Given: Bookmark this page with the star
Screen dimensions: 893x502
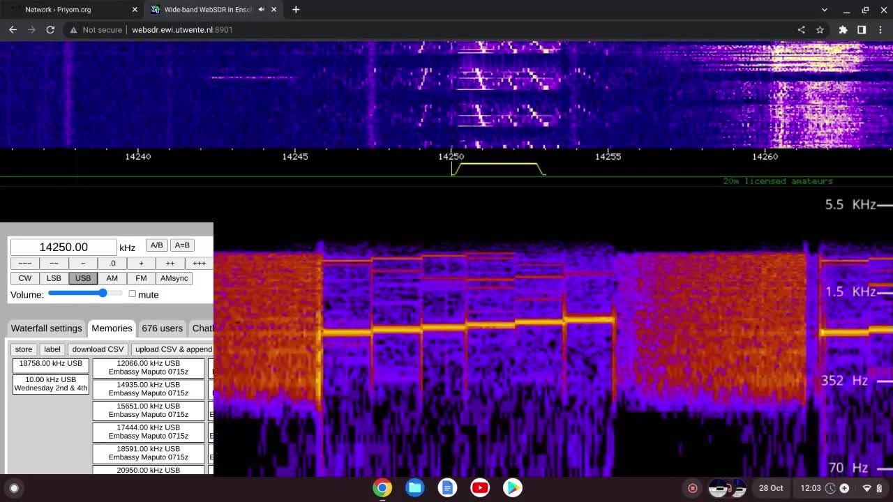Looking at the screenshot, I should (820, 30).
